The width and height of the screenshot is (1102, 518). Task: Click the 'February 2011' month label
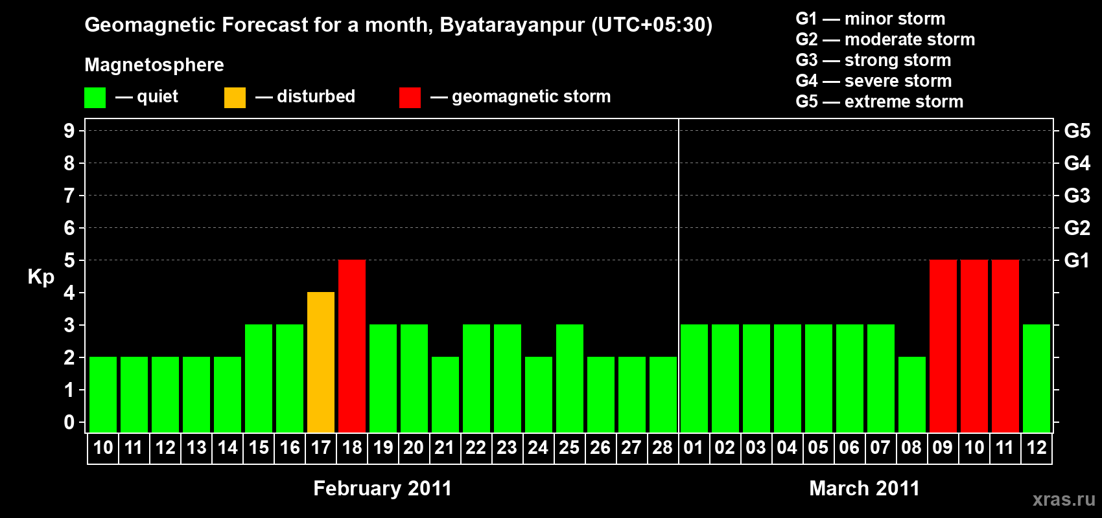pyautogui.click(x=382, y=488)
